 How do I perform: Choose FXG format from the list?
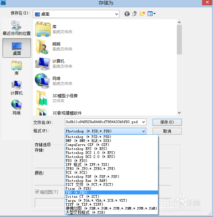click(111, 161)
